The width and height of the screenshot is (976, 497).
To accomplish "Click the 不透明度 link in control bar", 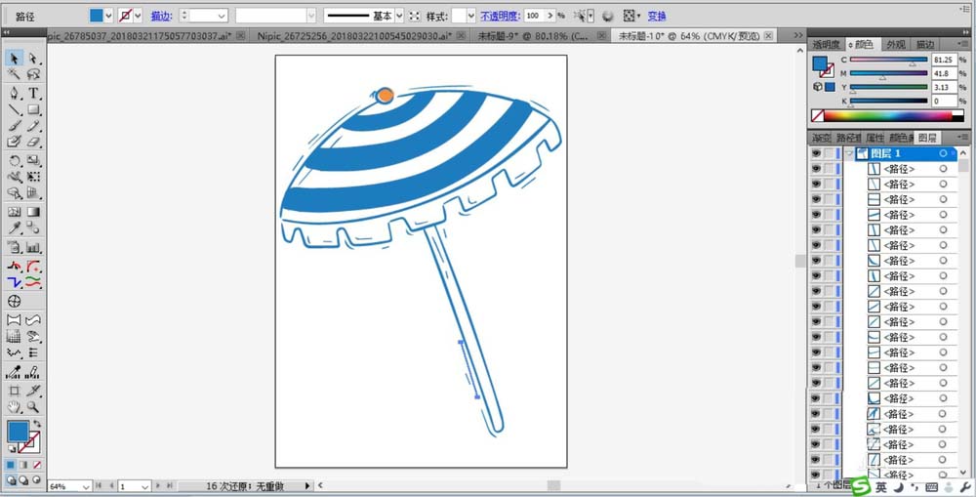I will coord(499,17).
